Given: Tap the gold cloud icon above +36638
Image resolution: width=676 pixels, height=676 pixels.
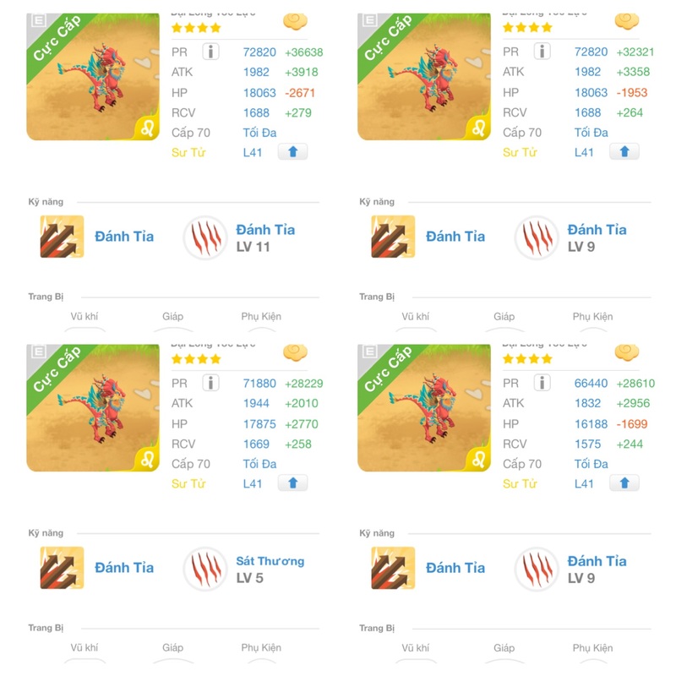Looking at the screenshot, I should click(295, 22).
